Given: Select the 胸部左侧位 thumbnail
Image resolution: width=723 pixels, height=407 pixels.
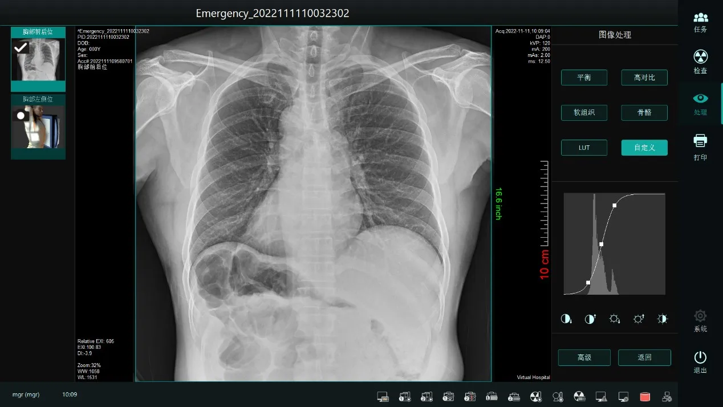Looking at the screenshot, I should coord(38,127).
